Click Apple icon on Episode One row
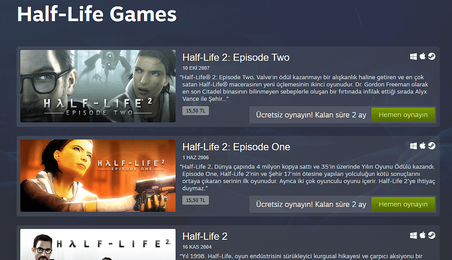The image size is (452, 260). (x=422, y=146)
